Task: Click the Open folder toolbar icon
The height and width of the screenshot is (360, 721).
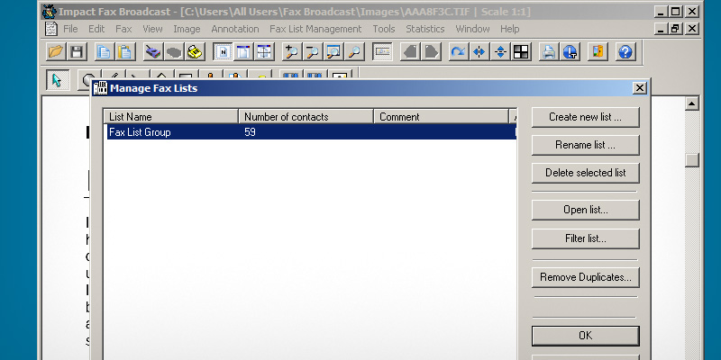Action: [56, 52]
